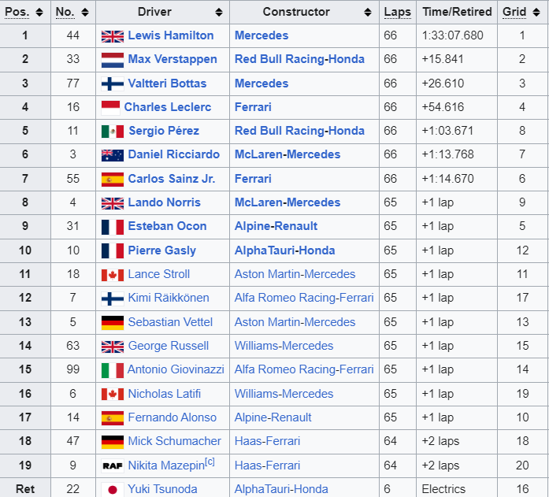The width and height of the screenshot is (549, 497).
Task: Open Sebastian Vettel driver page
Action: (170, 322)
